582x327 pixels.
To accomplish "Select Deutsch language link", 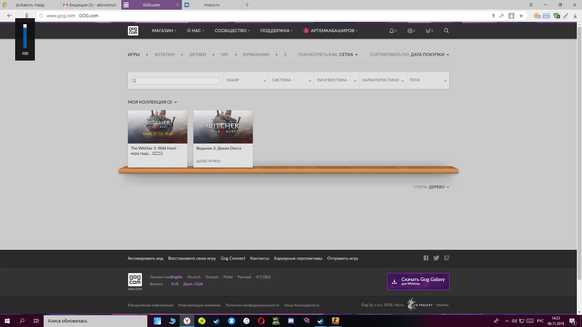I will coord(194,277).
